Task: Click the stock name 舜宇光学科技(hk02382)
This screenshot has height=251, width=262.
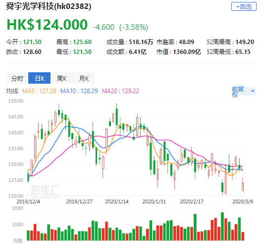Action: 49,6
